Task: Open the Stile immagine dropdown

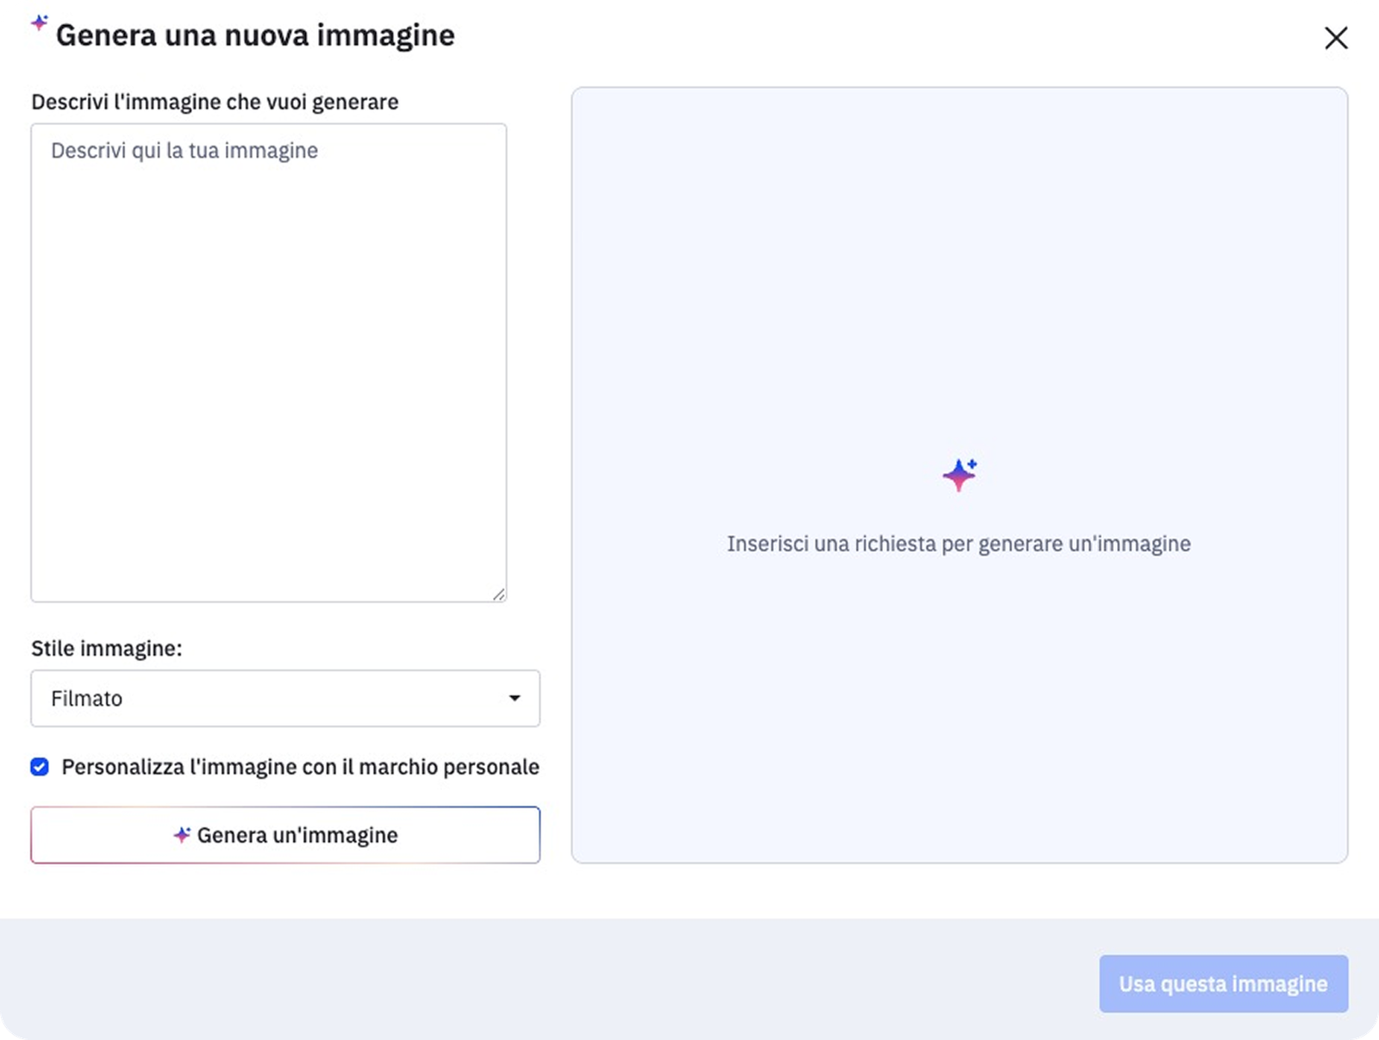Action: (284, 698)
